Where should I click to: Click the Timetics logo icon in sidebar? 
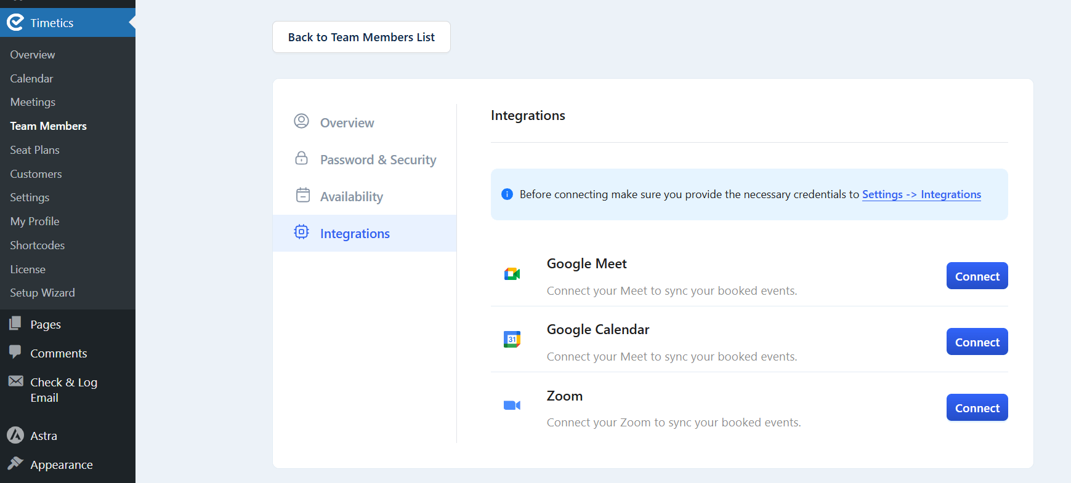coord(15,22)
